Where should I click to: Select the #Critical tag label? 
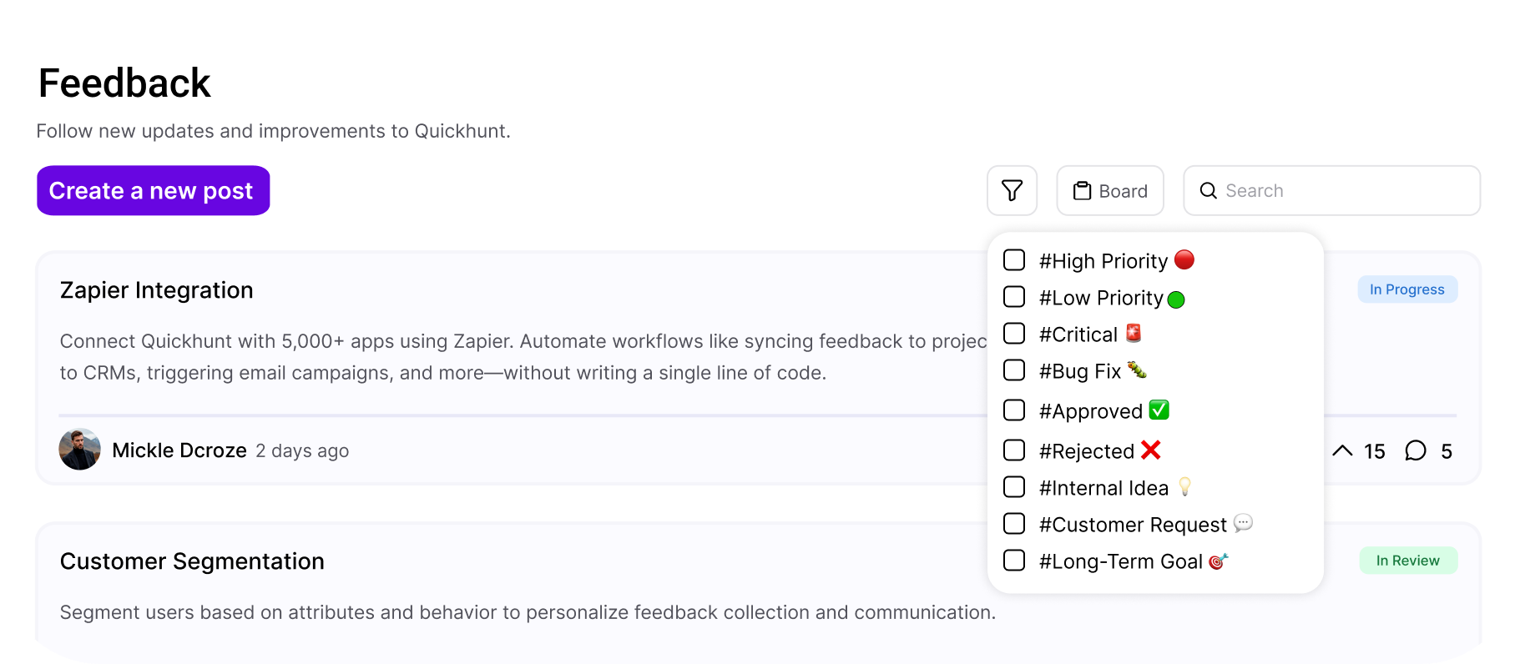click(1078, 335)
